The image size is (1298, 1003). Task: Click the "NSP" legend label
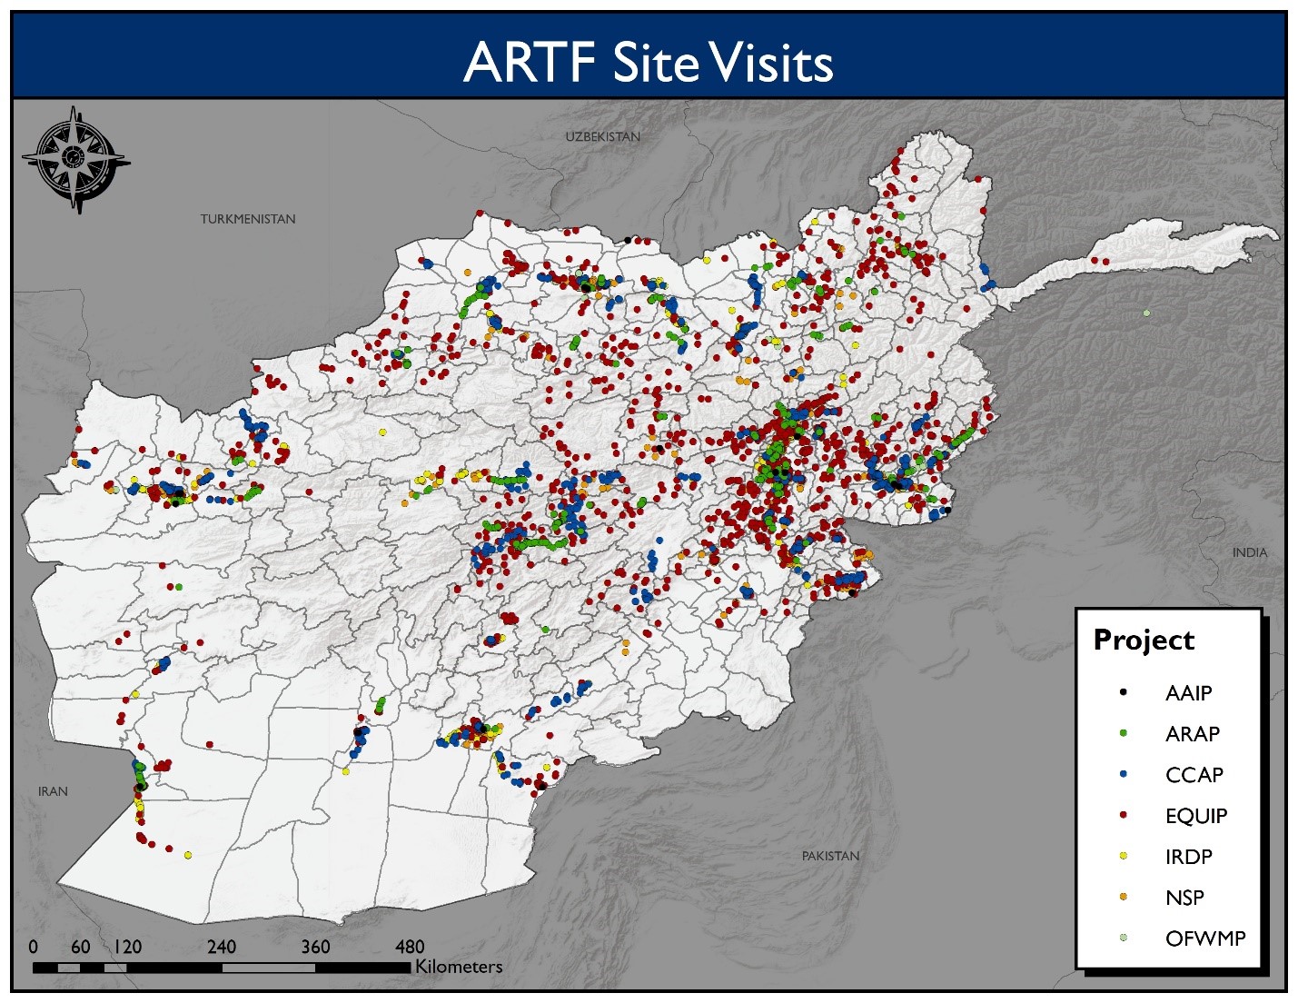(1184, 898)
